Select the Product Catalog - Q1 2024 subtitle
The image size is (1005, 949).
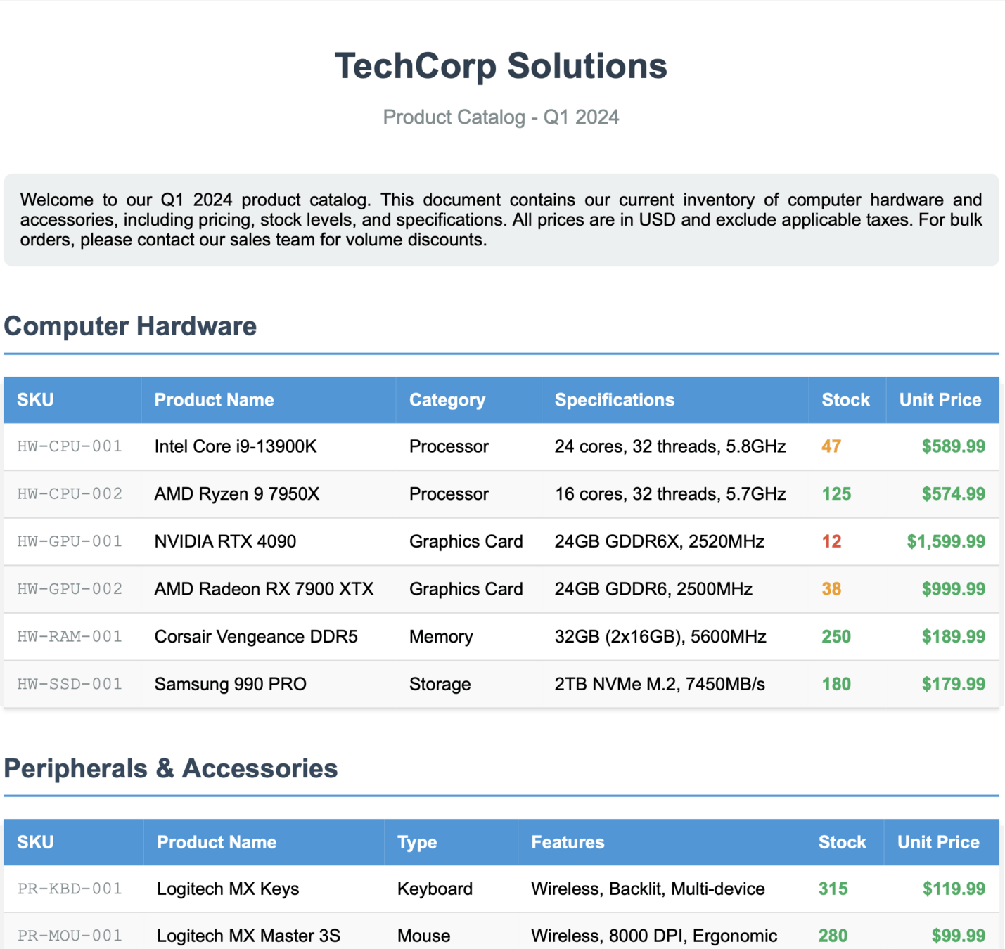pyautogui.click(x=501, y=117)
